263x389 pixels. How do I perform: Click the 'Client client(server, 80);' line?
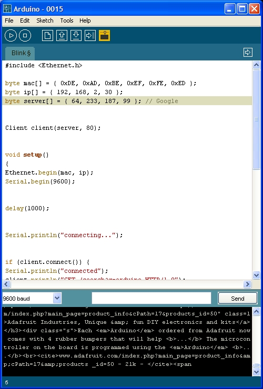click(x=53, y=128)
